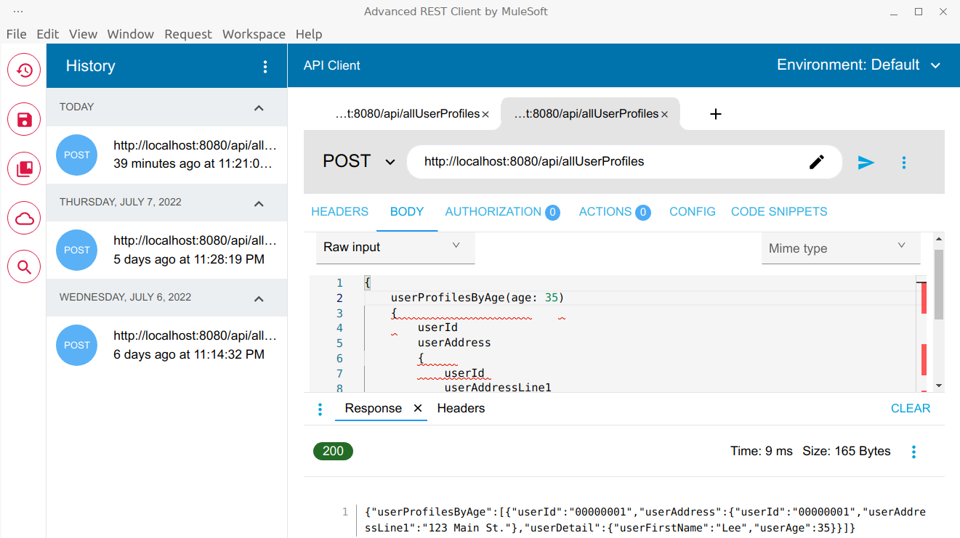Open history entry from 39 minutes ago
This screenshot has height=538, width=960.
[x=166, y=155]
